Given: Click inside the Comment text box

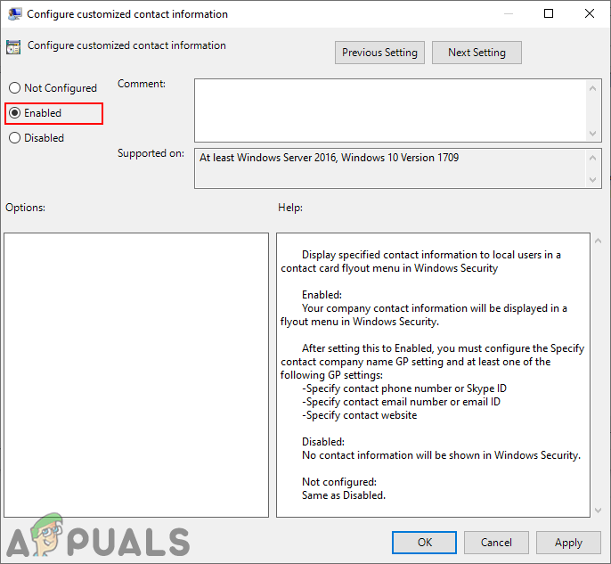Looking at the screenshot, I should click(390, 110).
